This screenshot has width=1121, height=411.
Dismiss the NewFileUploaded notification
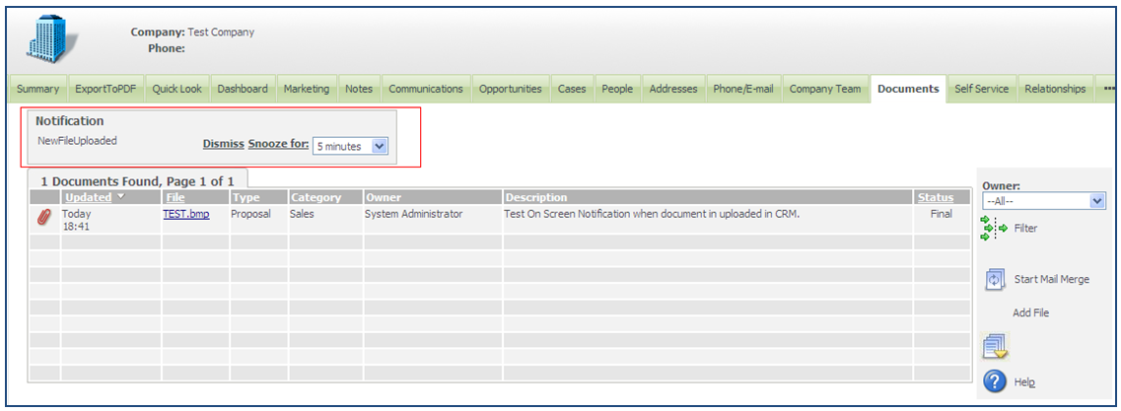point(223,144)
